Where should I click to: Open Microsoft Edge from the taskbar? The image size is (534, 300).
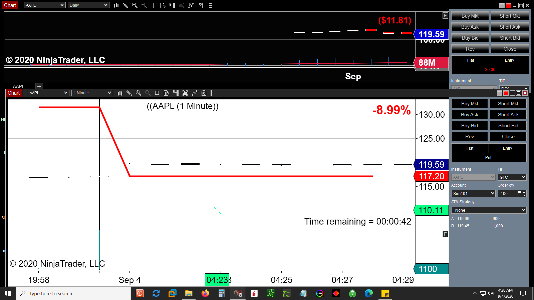tap(369, 293)
